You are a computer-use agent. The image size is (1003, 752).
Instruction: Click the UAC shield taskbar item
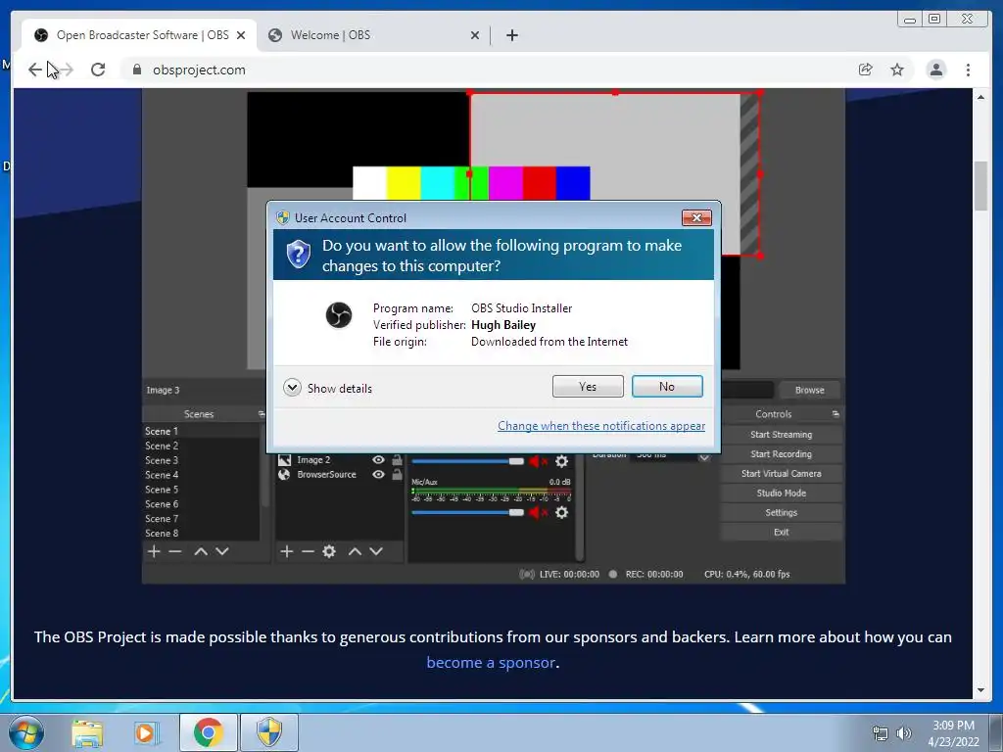point(269,732)
